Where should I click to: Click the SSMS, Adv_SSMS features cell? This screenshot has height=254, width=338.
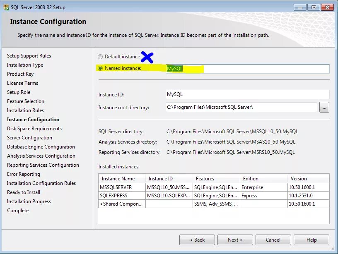pyautogui.click(x=216, y=204)
